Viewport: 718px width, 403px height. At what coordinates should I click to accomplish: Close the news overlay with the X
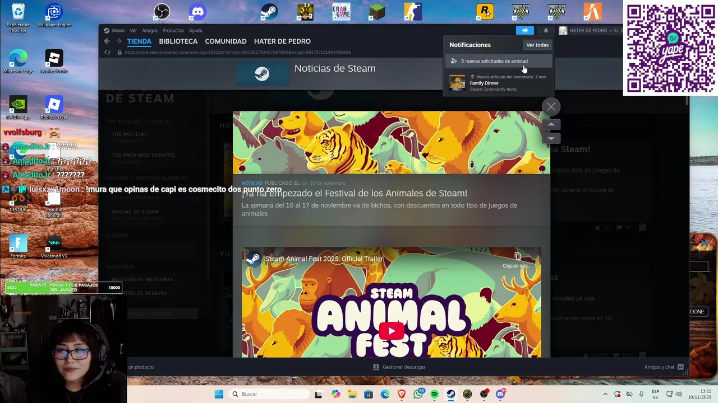click(551, 106)
